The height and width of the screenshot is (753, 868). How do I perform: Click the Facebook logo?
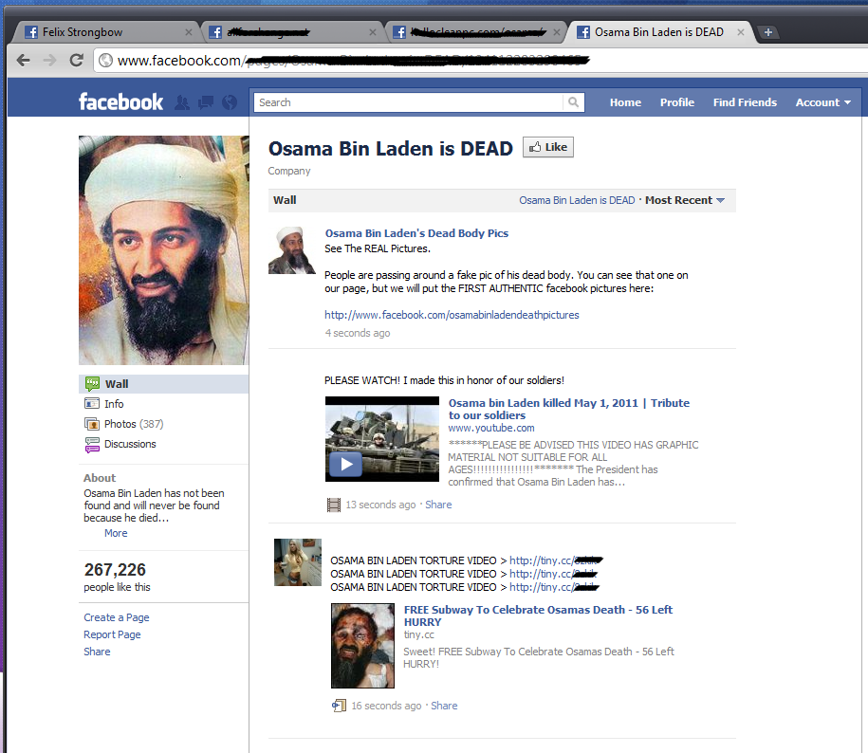120,101
